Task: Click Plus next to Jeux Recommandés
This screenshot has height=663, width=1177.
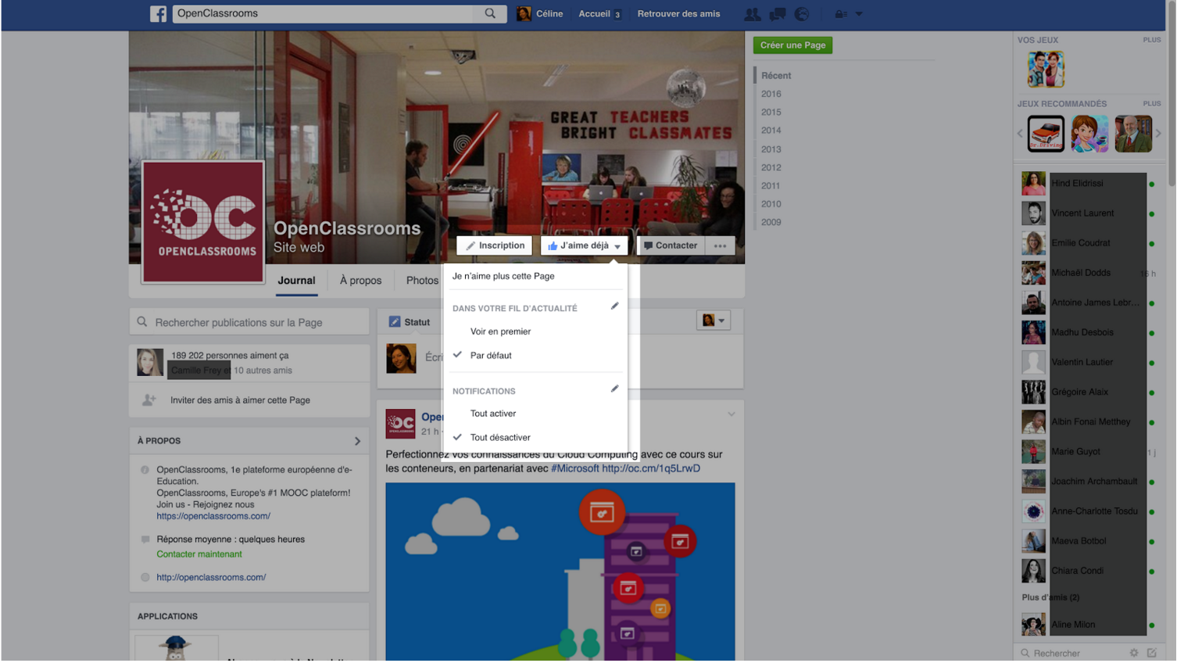Action: pyautogui.click(x=1151, y=103)
